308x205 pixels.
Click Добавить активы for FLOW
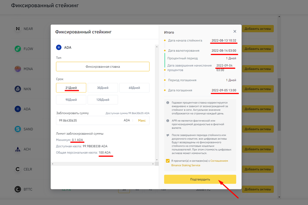(x=258, y=49)
